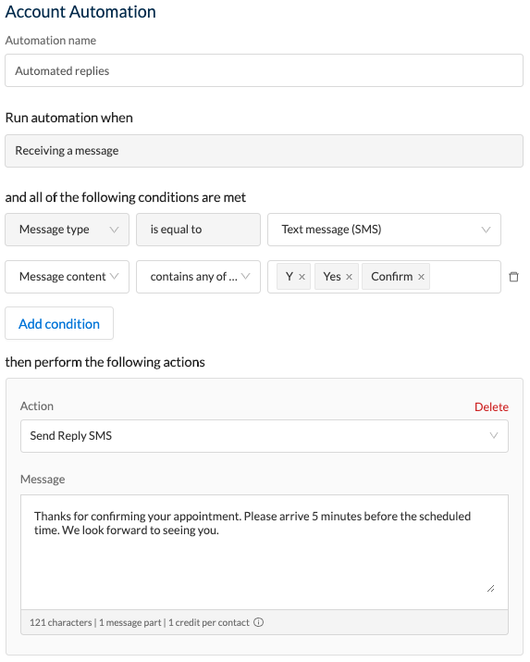Expand the Message type dropdown
Image resolution: width=530 pixels, height=662 pixels.
coord(67,230)
